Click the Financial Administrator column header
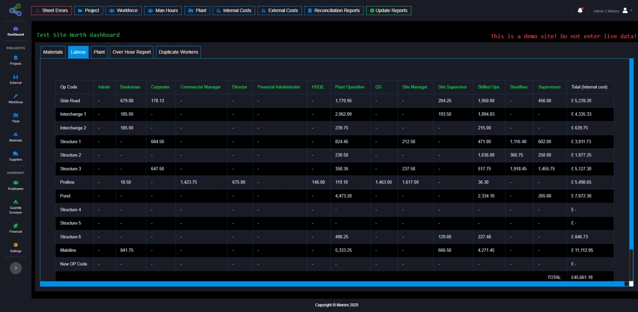Screen dimensions: 638x312 coord(279,87)
